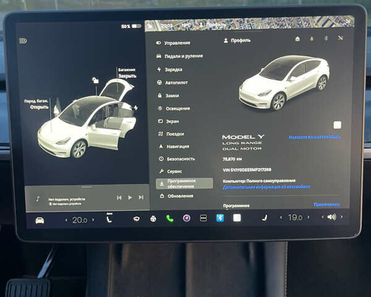Image resolution: width=371 pixels, height=297 pixels.
Task: Skip to next track
Action: coord(141,197)
